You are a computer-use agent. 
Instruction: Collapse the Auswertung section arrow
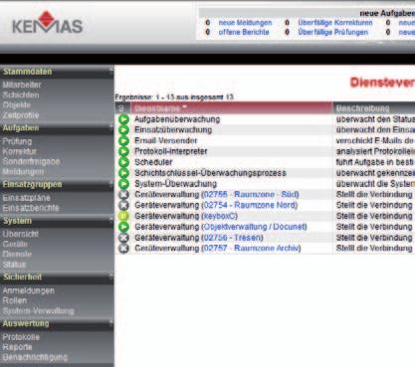pyautogui.click(x=110, y=322)
